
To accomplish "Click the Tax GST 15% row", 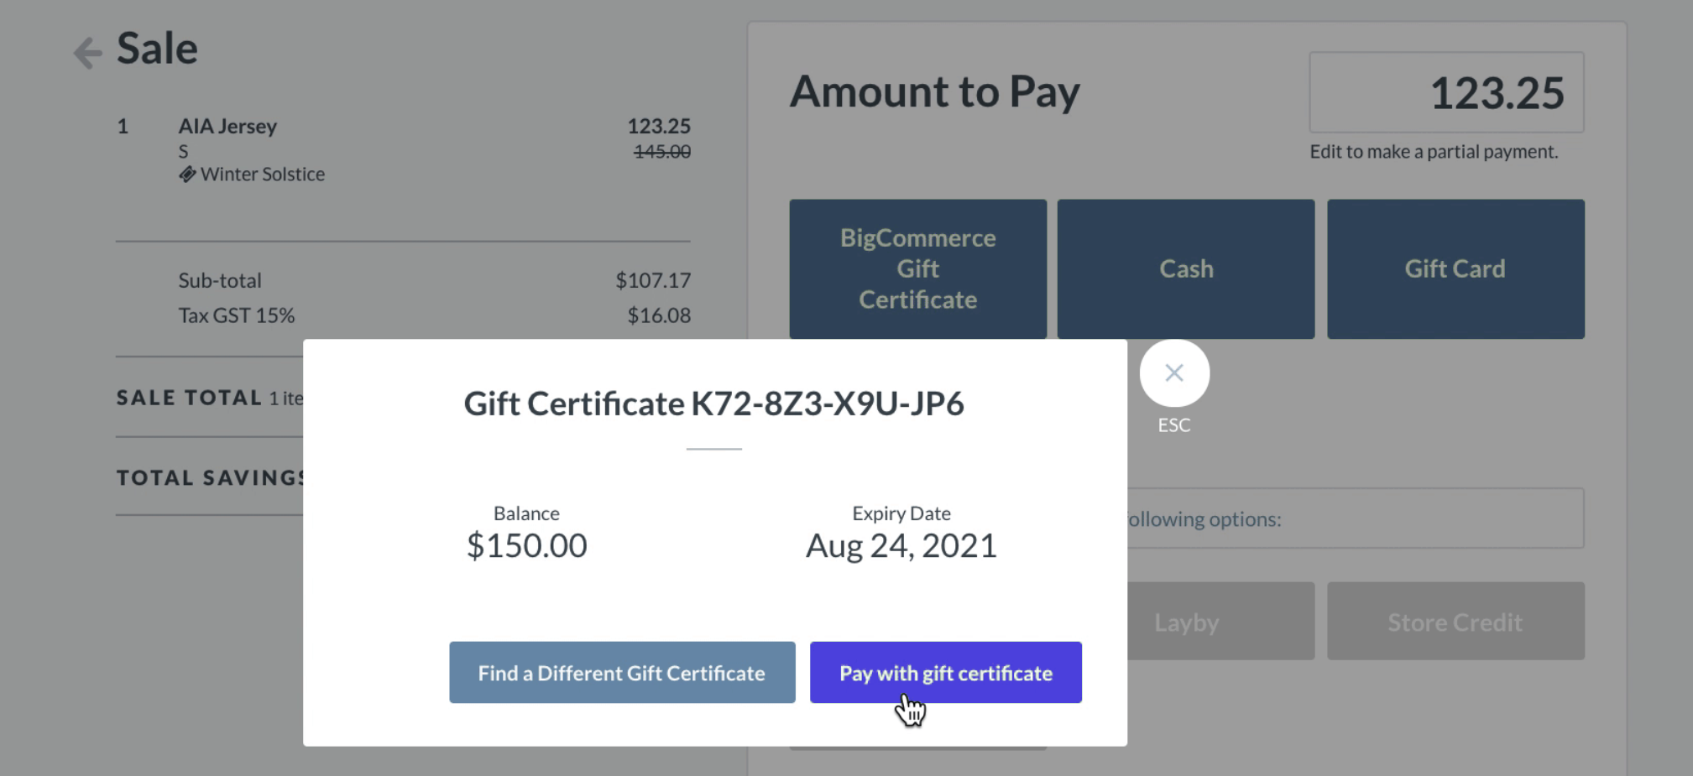I will [237, 316].
